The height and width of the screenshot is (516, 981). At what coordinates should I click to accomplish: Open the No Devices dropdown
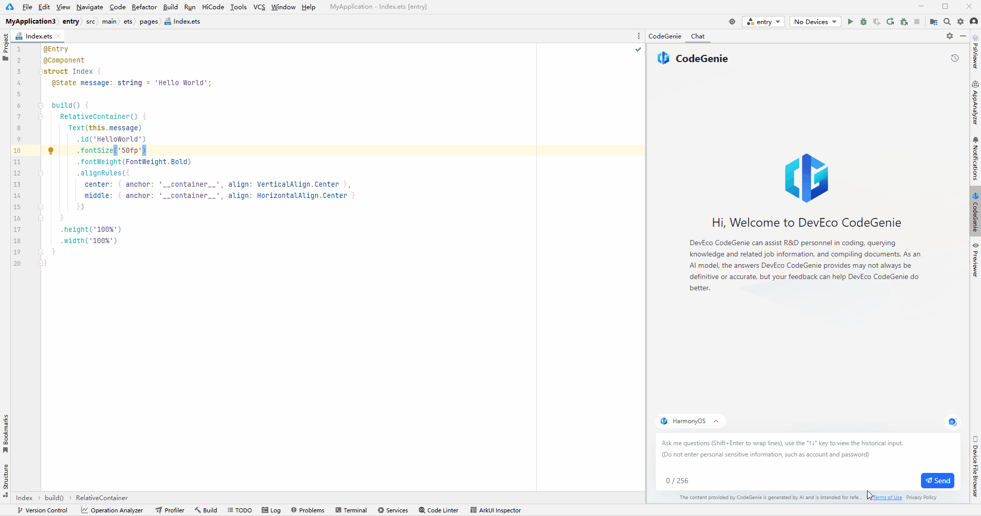coord(815,22)
